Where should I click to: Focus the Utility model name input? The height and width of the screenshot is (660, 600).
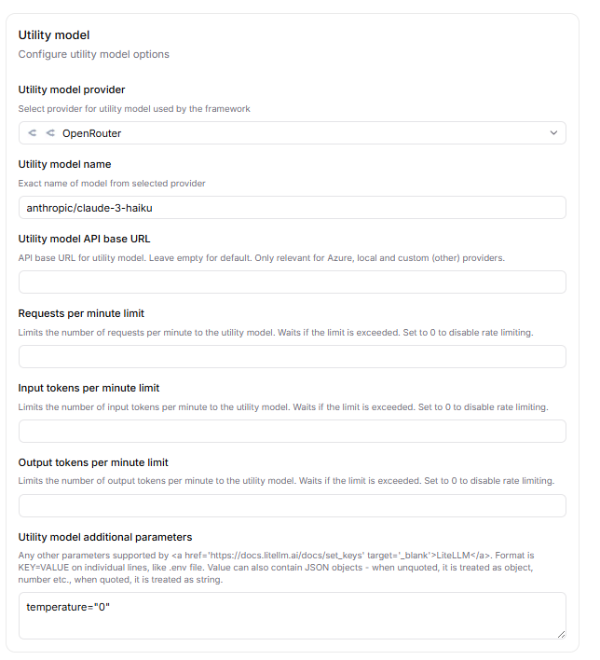pyautogui.click(x=293, y=208)
